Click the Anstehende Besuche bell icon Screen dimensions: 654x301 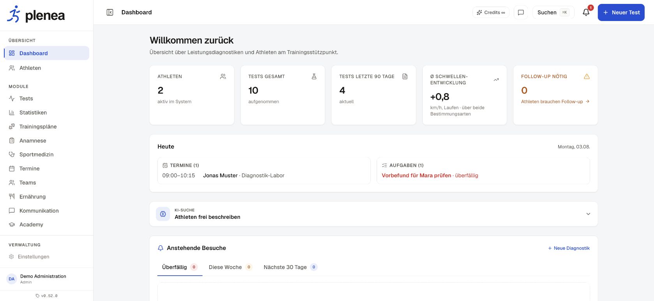(x=160, y=248)
